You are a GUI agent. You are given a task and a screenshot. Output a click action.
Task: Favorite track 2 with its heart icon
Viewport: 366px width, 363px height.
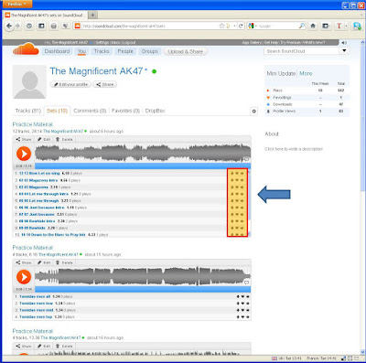coord(237,180)
